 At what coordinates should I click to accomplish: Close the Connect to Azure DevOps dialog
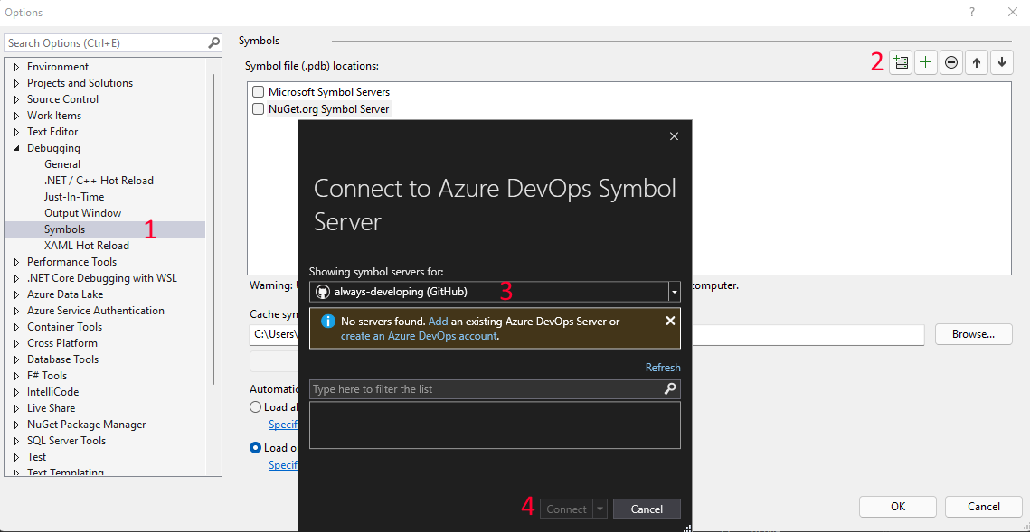(x=674, y=136)
